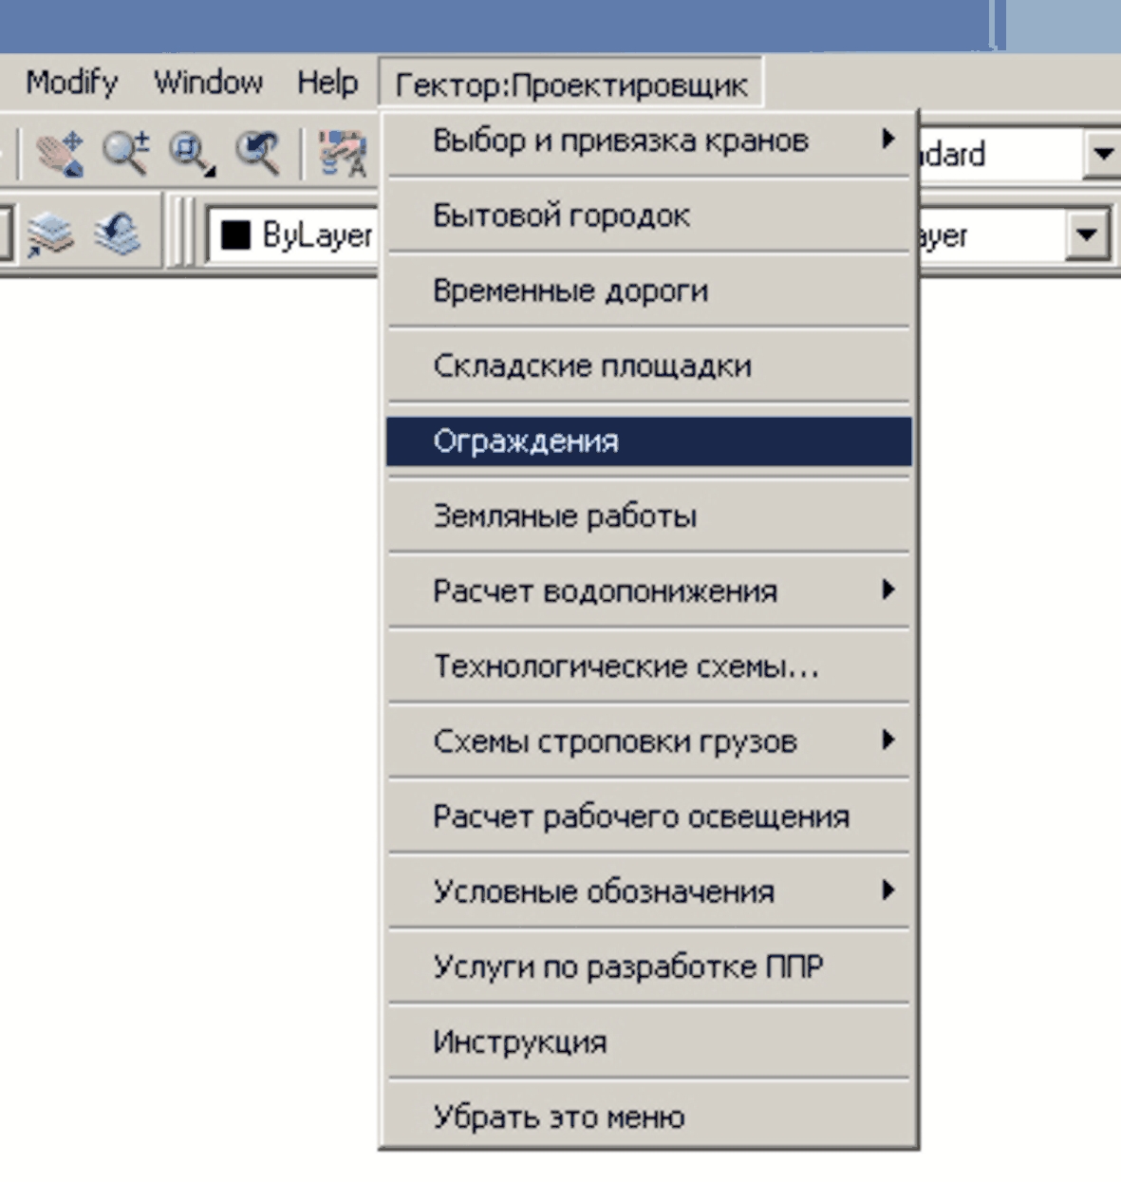The image size is (1121, 1182).
Task: Select the Pan realtime hand tool
Action: [x=60, y=154]
